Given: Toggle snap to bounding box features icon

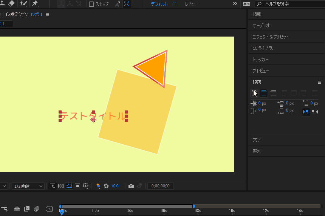Looking at the screenshot, I should coord(127,4).
